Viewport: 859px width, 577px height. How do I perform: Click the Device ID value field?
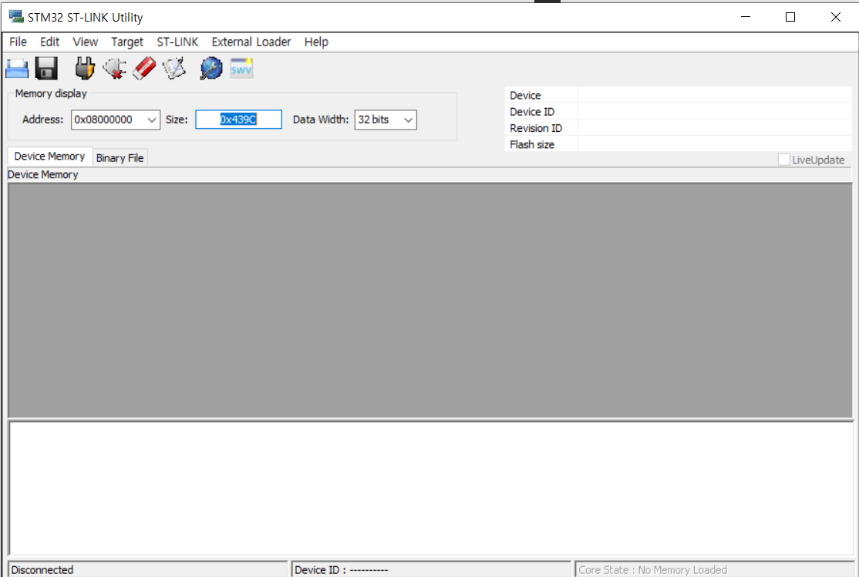[714, 111]
